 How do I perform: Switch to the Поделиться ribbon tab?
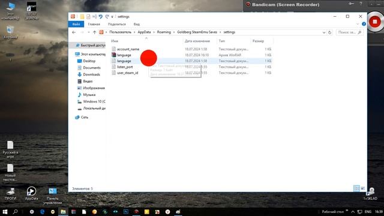coord(117,24)
